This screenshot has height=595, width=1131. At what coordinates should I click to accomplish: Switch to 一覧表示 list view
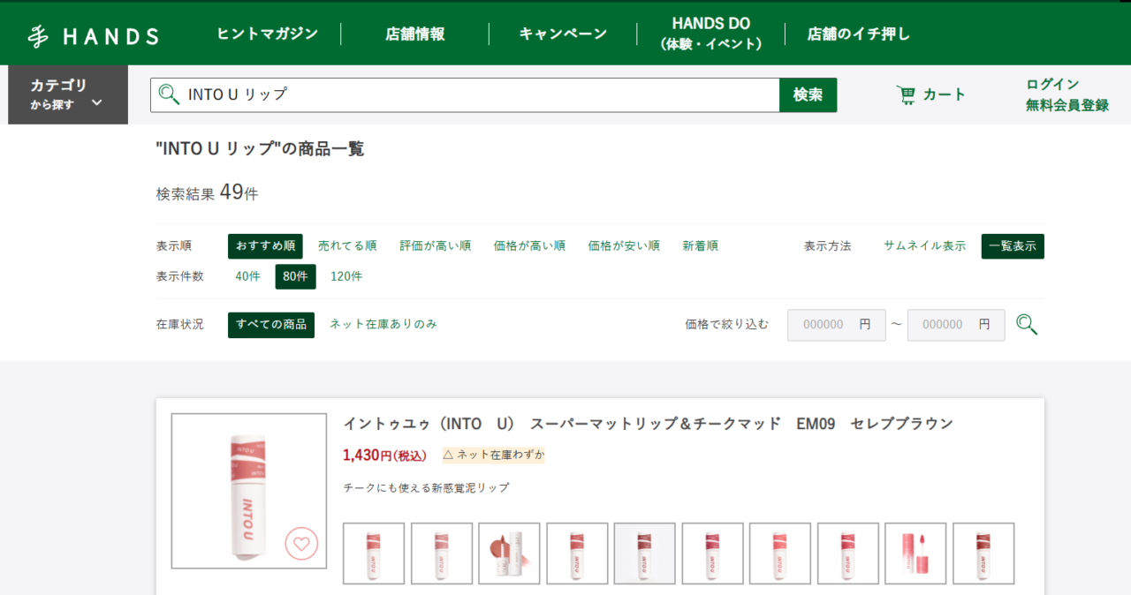pyautogui.click(x=1013, y=246)
